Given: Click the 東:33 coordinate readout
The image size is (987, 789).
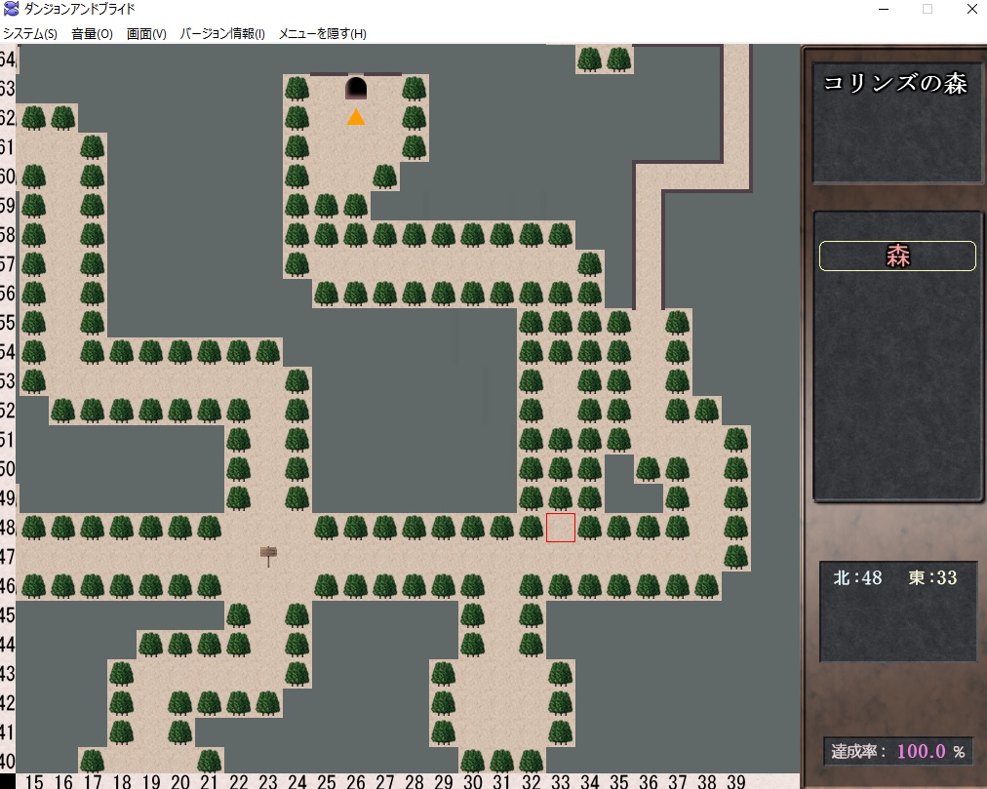Looking at the screenshot, I should click(x=932, y=577).
